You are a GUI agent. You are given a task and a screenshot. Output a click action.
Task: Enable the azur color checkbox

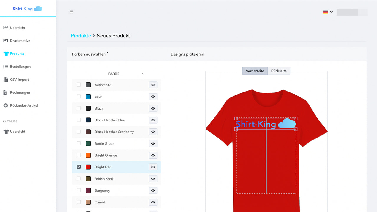[x=79, y=96]
